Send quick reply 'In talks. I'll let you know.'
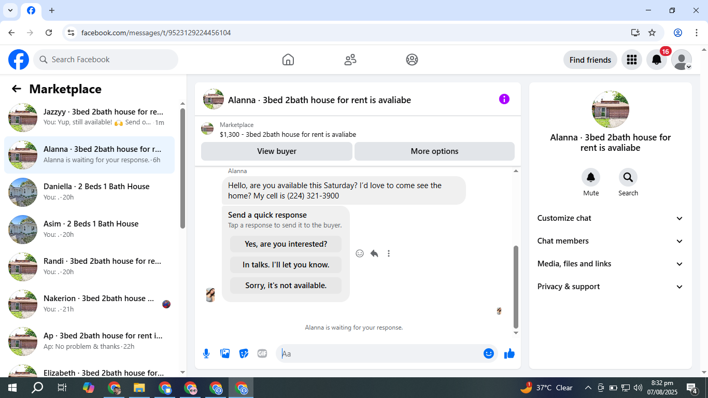 [286, 265]
